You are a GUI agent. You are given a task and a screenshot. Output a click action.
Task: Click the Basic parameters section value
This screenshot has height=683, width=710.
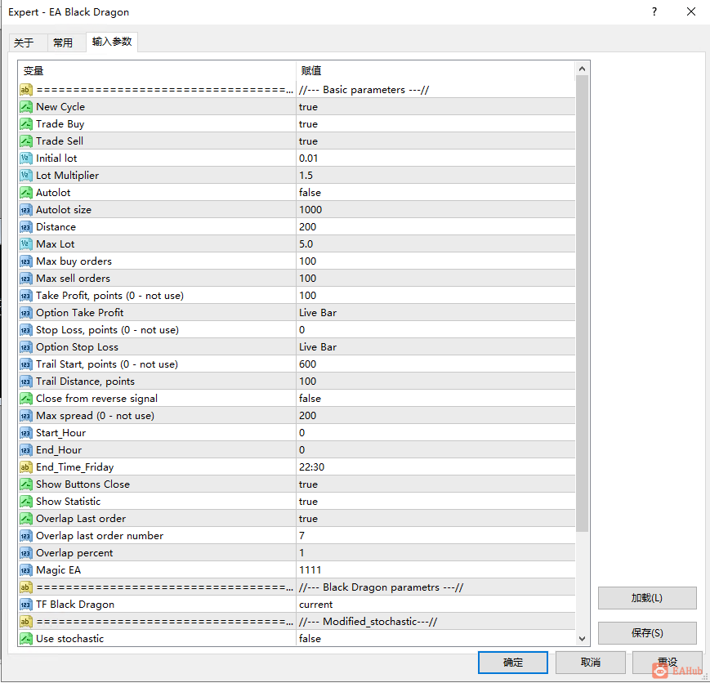(364, 90)
